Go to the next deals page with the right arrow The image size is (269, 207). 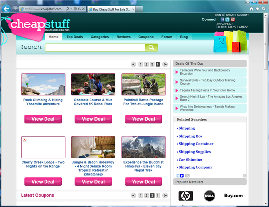tap(165, 64)
